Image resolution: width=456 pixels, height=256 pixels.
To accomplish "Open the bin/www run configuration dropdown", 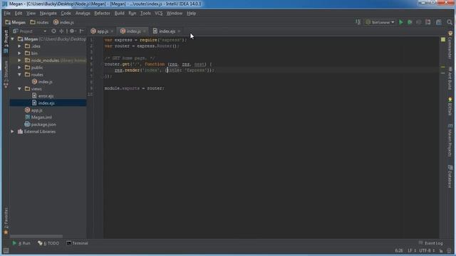I will coord(380,22).
